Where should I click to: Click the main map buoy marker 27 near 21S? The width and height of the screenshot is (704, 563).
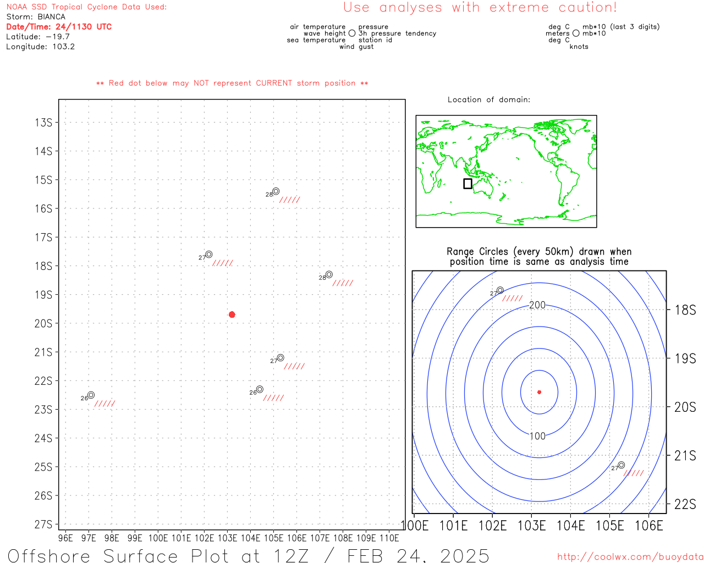[280, 358]
